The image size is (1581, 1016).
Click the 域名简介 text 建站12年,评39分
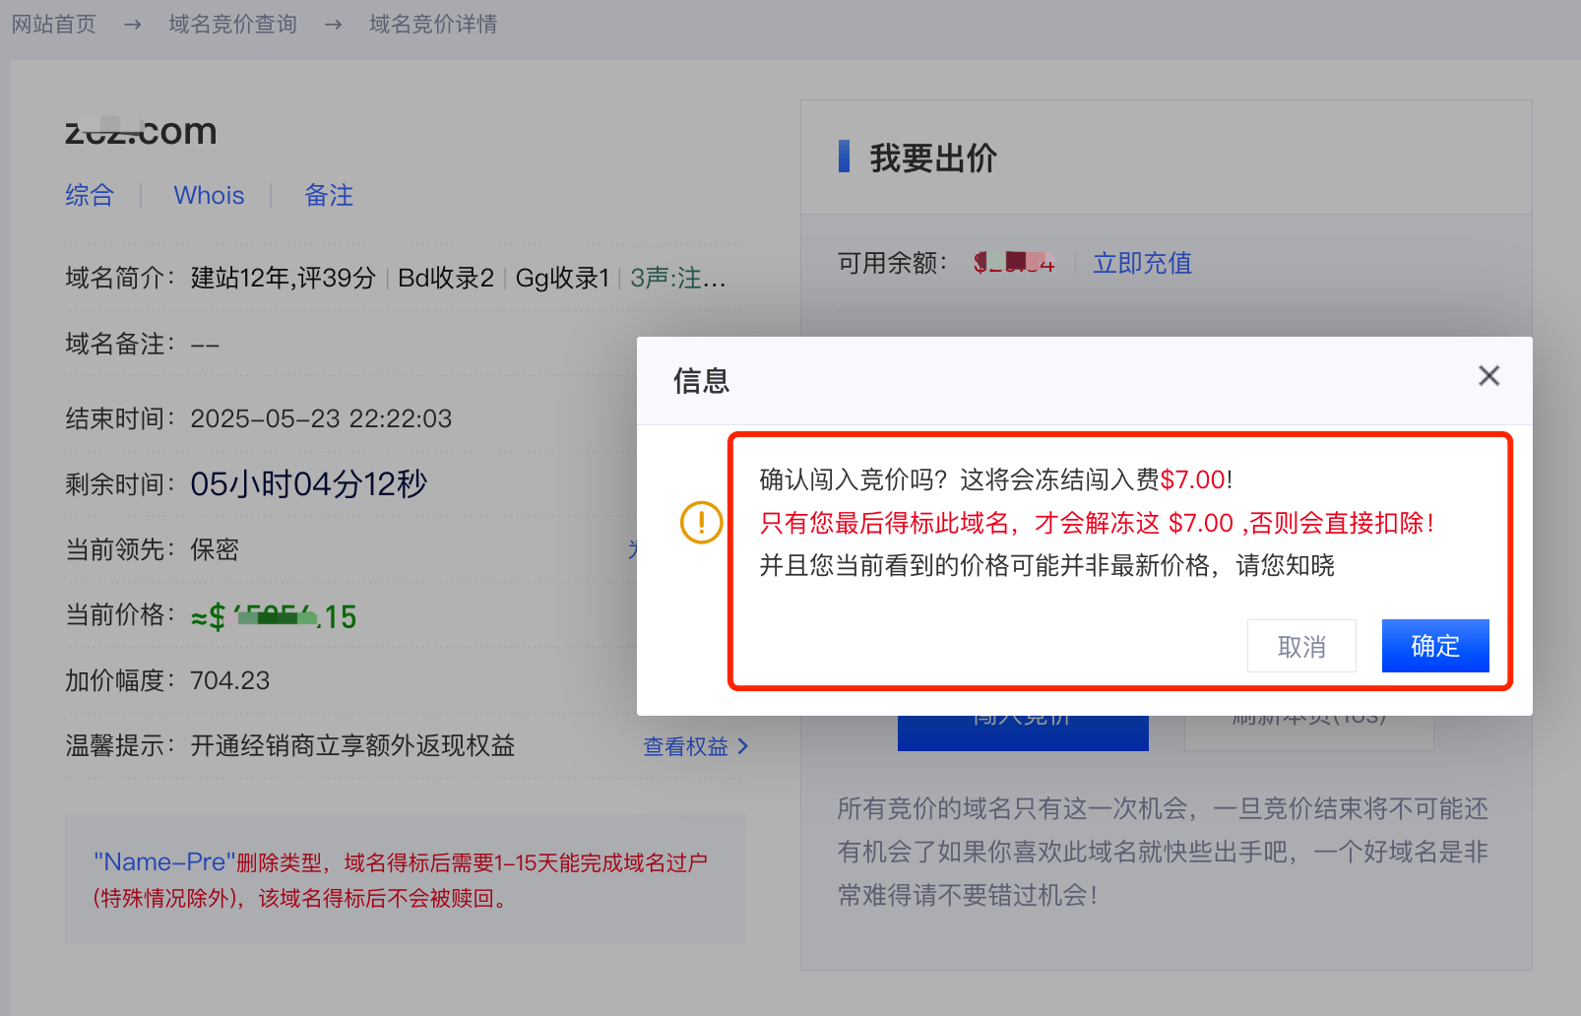[x=284, y=278]
